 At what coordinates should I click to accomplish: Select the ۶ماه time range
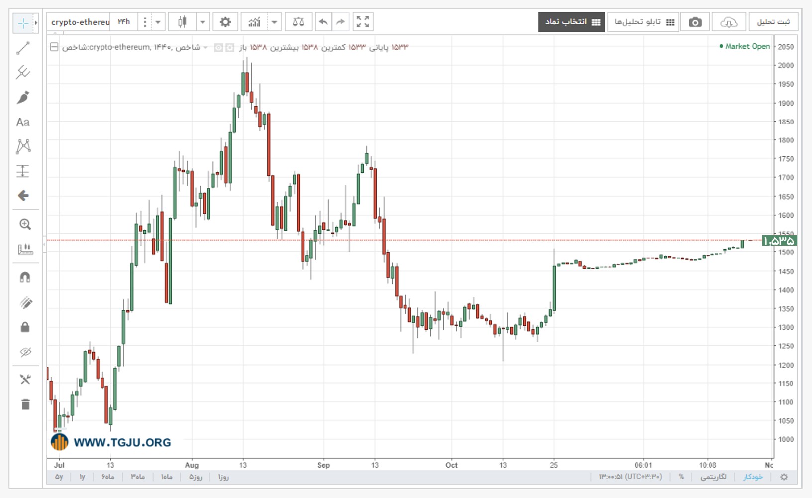(108, 477)
